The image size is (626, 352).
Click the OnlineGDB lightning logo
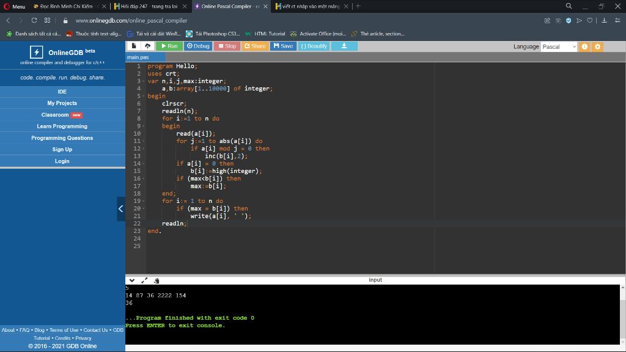coord(36,52)
